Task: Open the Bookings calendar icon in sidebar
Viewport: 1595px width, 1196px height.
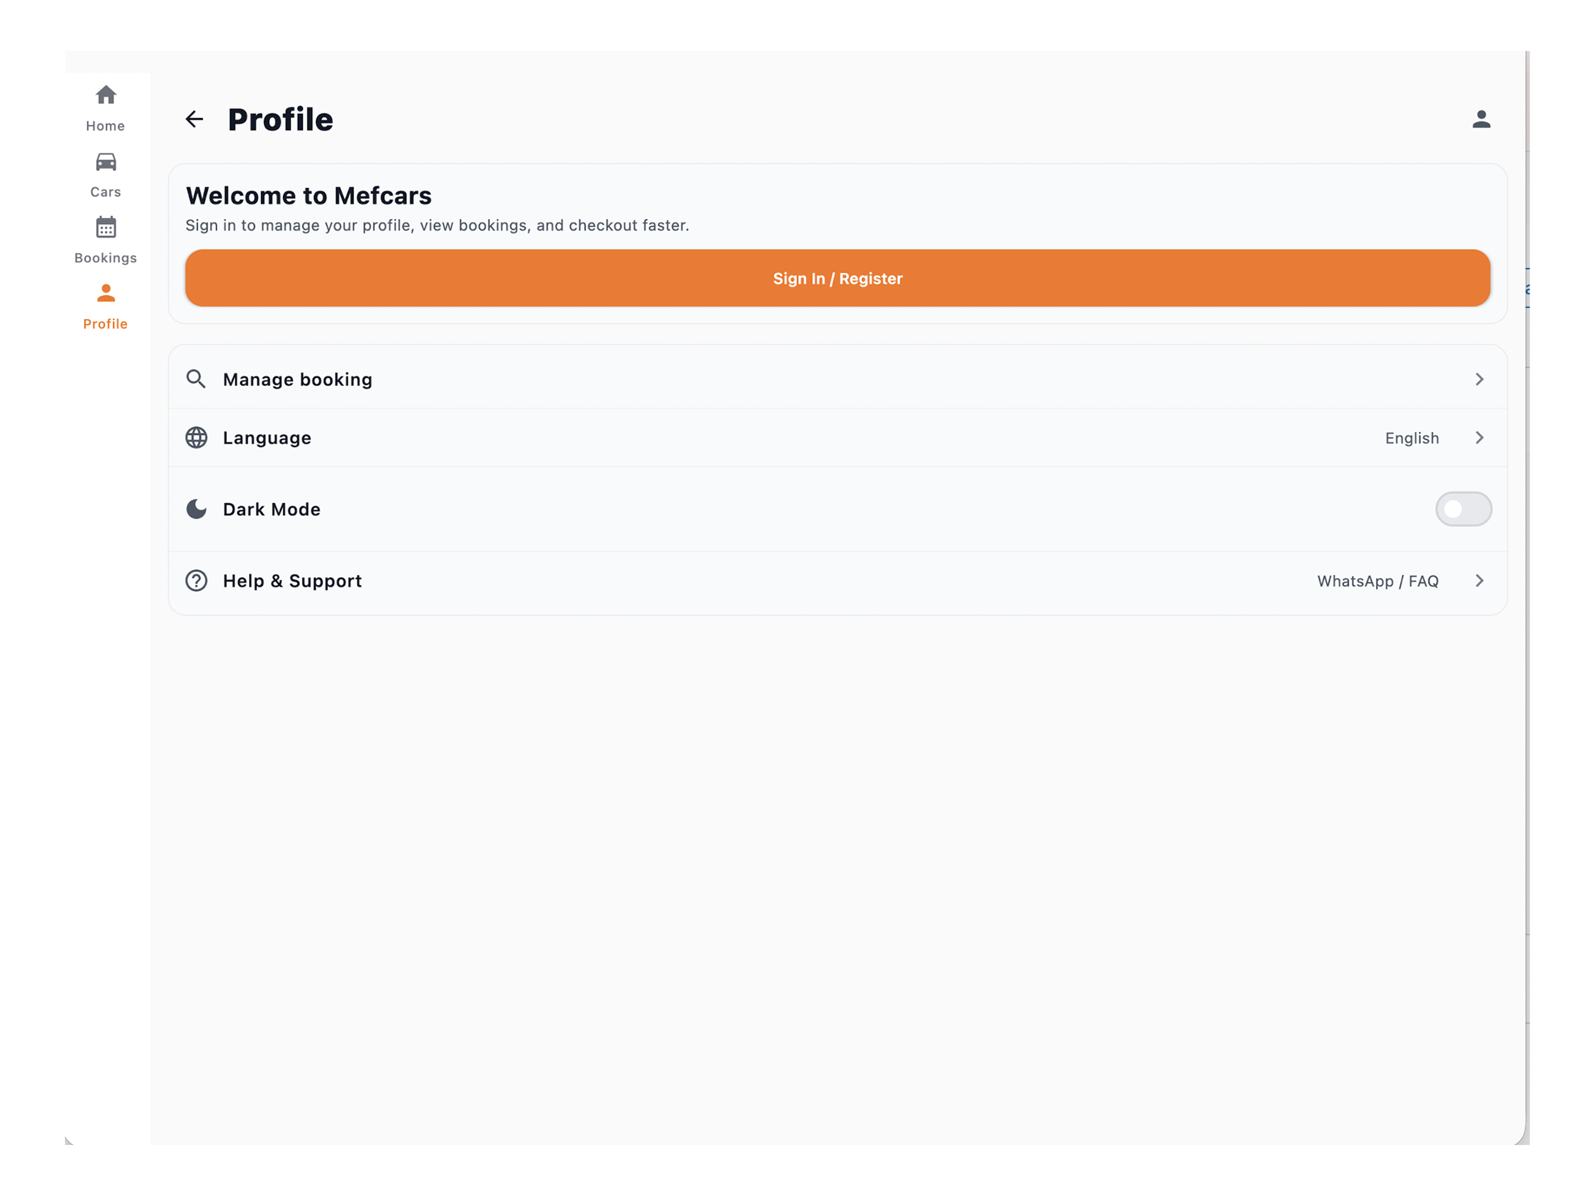Action: [x=106, y=227]
